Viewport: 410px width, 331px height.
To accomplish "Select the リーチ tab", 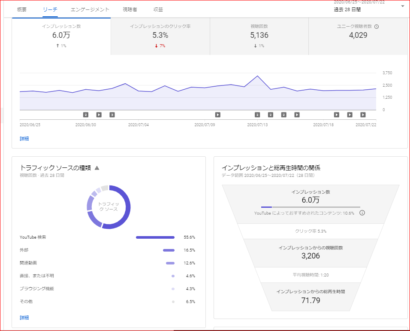I will coord(50,10).
